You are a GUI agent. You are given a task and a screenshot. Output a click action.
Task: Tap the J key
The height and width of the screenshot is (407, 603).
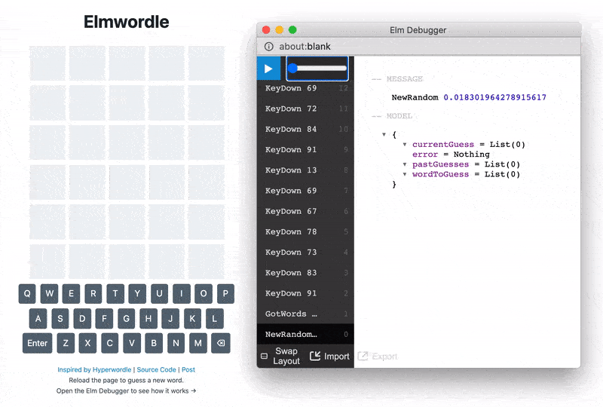[170, 319]
